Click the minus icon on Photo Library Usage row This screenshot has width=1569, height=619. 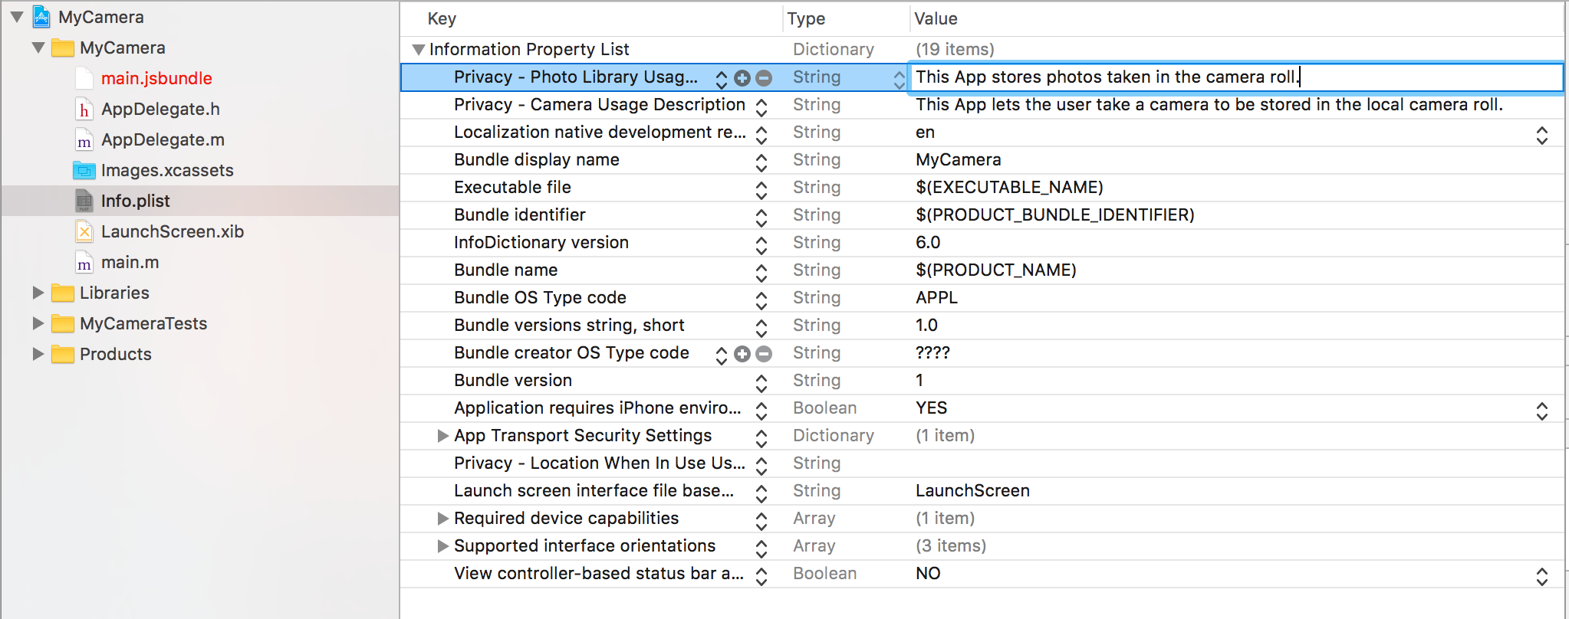pyautogui.click(x=764, y=77)
